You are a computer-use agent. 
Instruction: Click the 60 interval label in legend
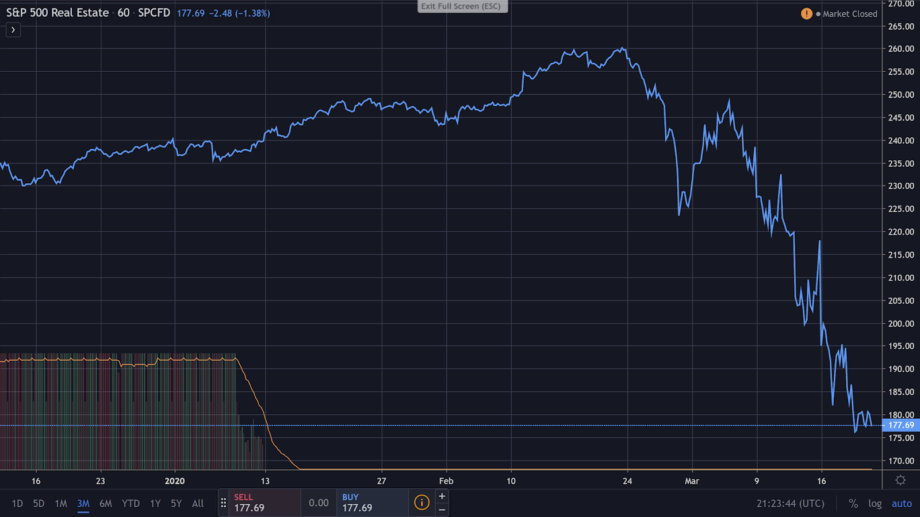(x=124, y=13)
